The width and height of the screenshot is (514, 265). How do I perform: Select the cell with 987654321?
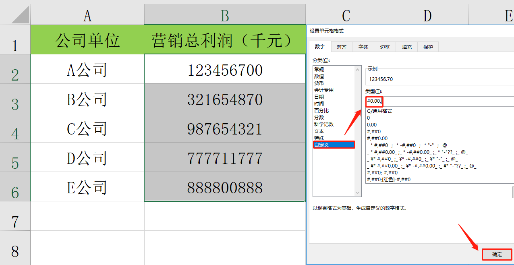pos(225,128)
